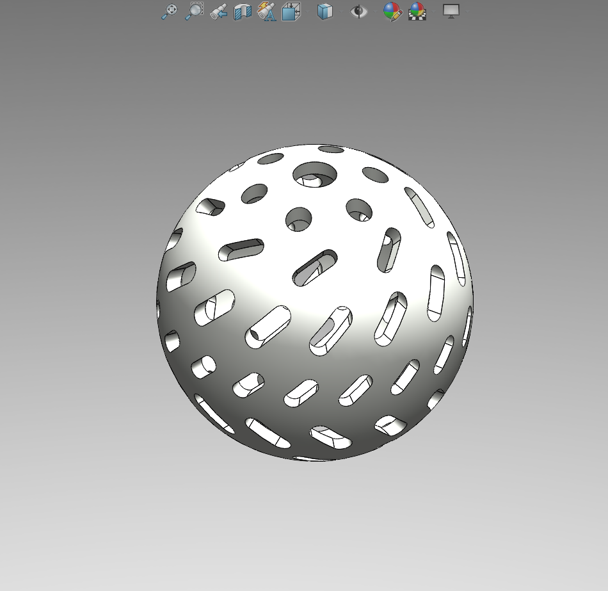
Task: Click the Zoom to Fit icon
Action: [x=170, y=12]
